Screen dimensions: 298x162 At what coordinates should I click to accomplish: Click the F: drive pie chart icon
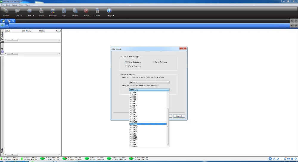tap(109, 158)
